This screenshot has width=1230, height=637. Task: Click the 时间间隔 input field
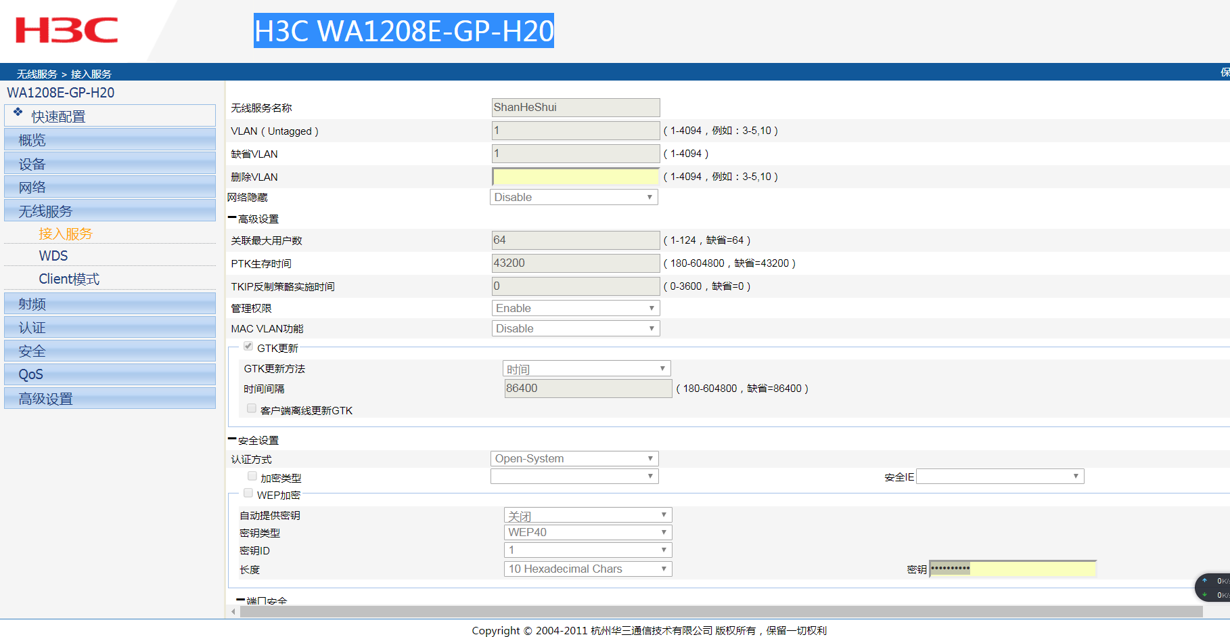[x=589, y=388]
